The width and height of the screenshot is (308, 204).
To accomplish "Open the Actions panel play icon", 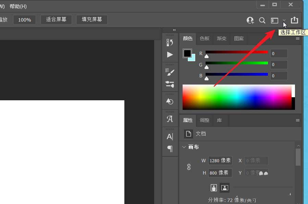I will pyautogui.click(x=170, y=54).
